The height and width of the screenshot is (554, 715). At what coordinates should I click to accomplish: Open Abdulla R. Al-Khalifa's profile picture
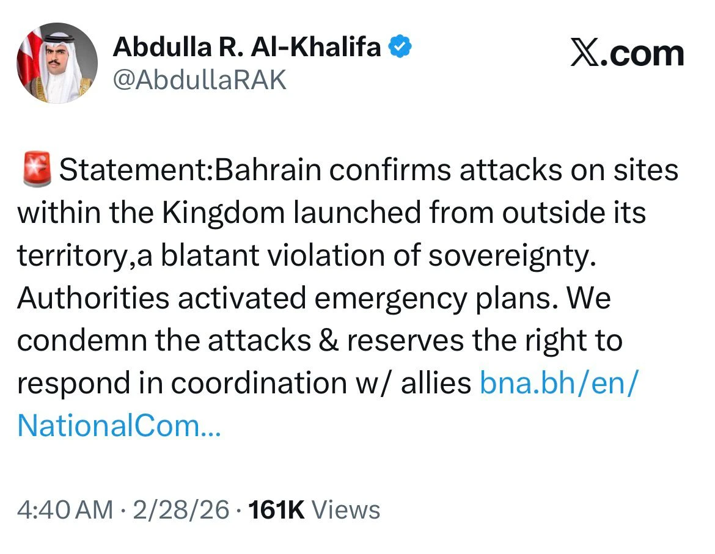tap(57, 64)
